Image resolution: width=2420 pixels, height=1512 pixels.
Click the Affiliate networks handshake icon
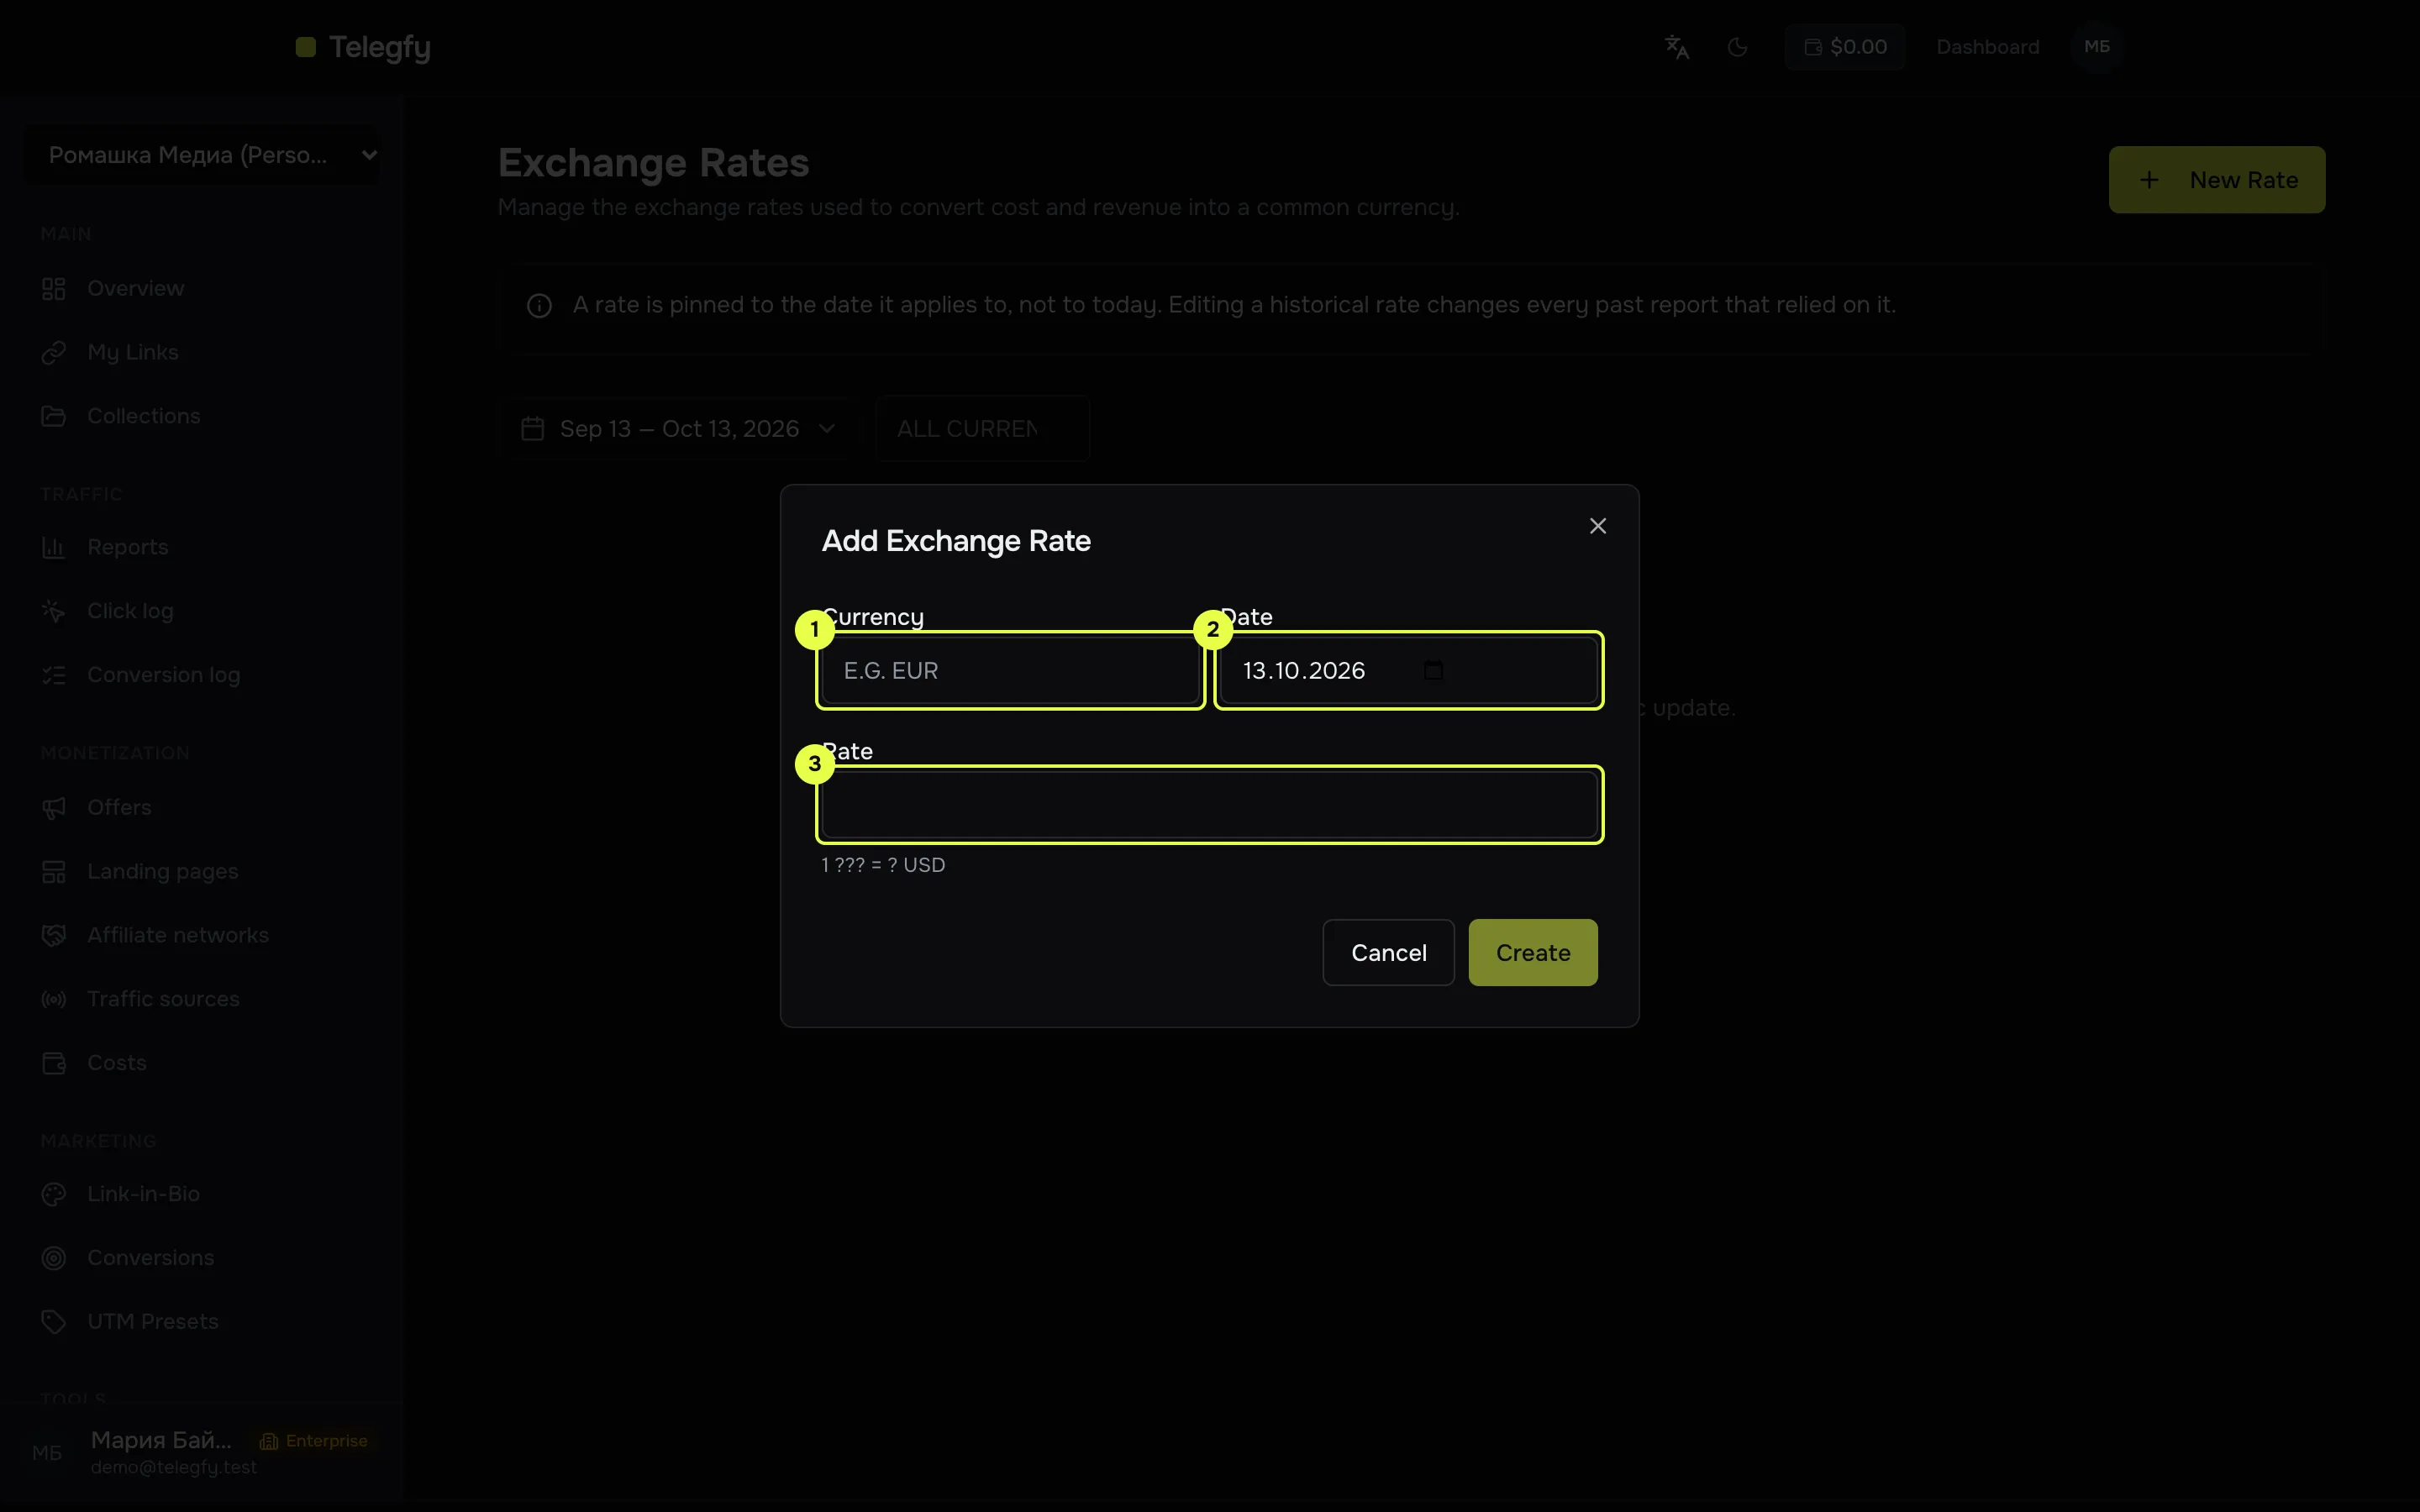53,935
